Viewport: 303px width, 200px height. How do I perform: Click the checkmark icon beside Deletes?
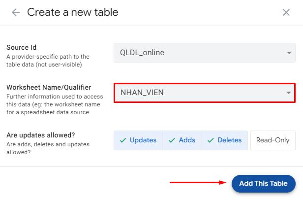[210, 140]
